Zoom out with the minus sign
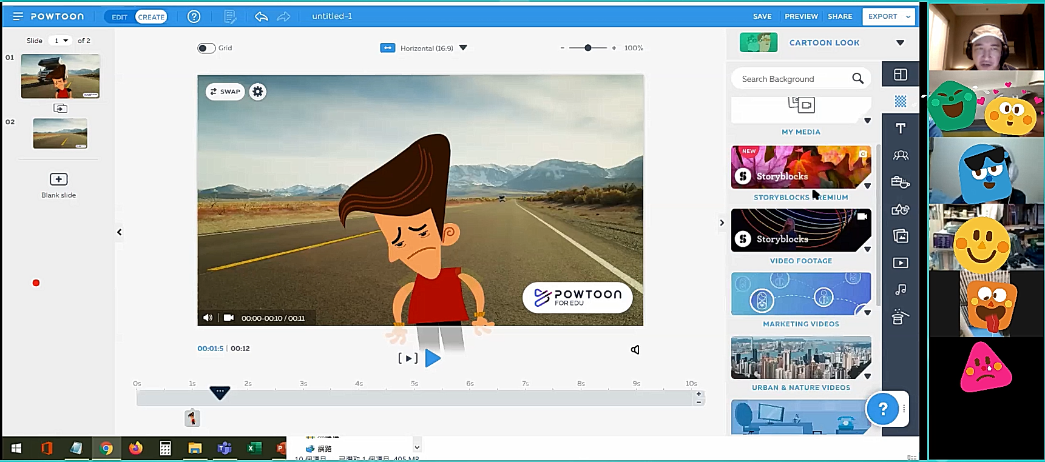 [563, 48]
